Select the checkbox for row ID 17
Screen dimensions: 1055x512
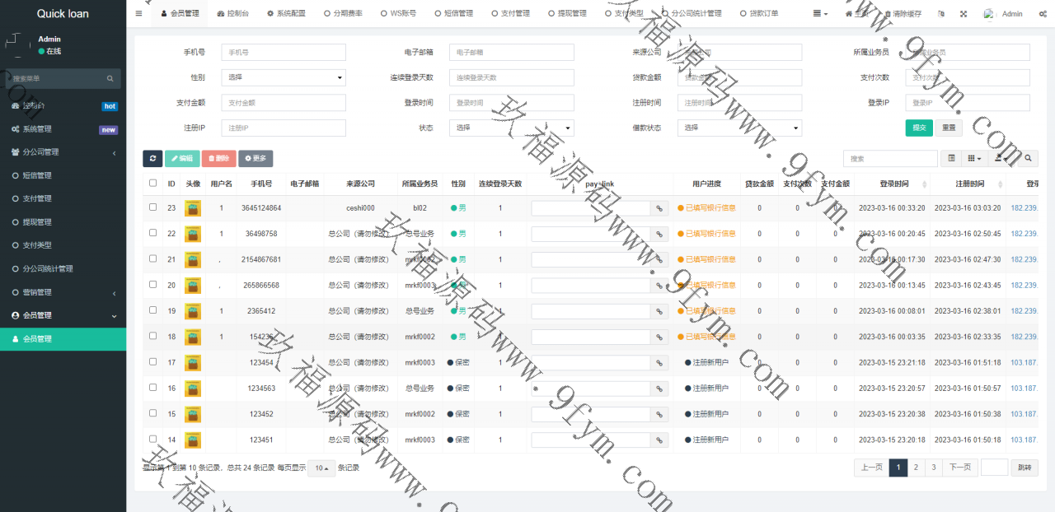pos(152,361)
